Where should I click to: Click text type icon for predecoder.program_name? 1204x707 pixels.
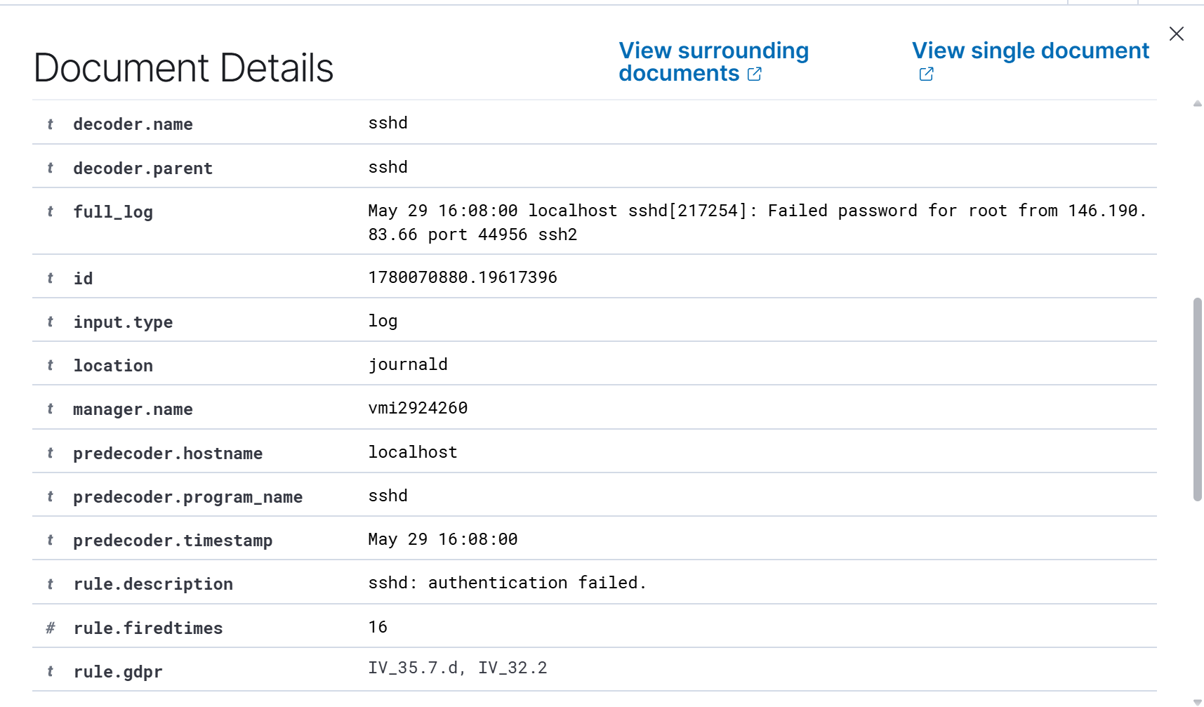(x=50, y=496)
